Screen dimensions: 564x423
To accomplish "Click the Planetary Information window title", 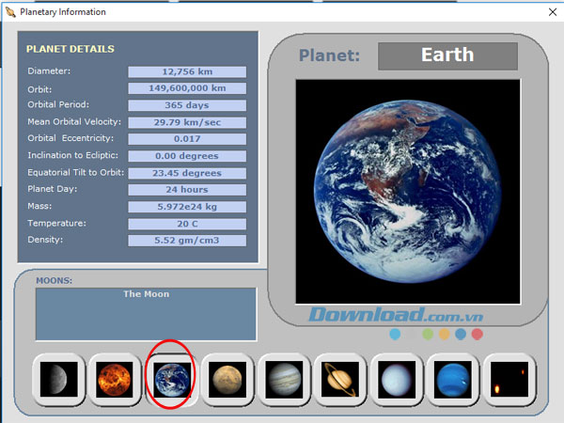I will [x=63, y=12].
